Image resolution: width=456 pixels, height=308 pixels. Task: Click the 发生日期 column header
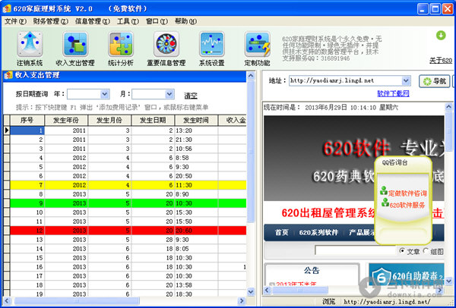(153, 120)
